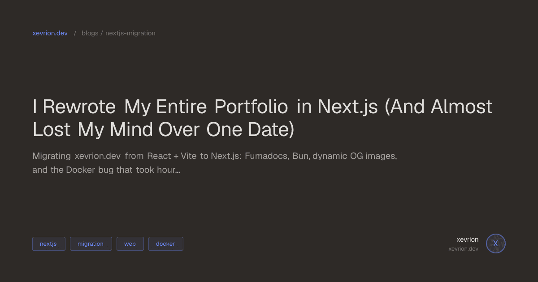Click the docker tag

tap(165, 244)
